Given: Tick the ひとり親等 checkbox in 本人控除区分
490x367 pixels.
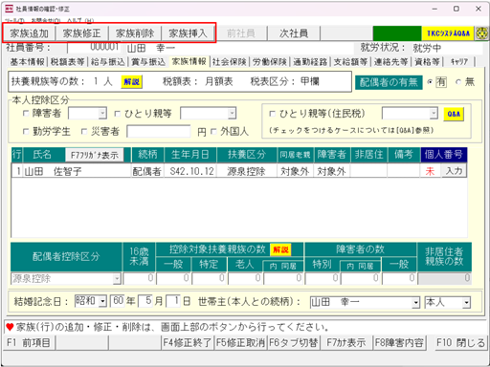Looking at the screenshot, I should 118,114.
